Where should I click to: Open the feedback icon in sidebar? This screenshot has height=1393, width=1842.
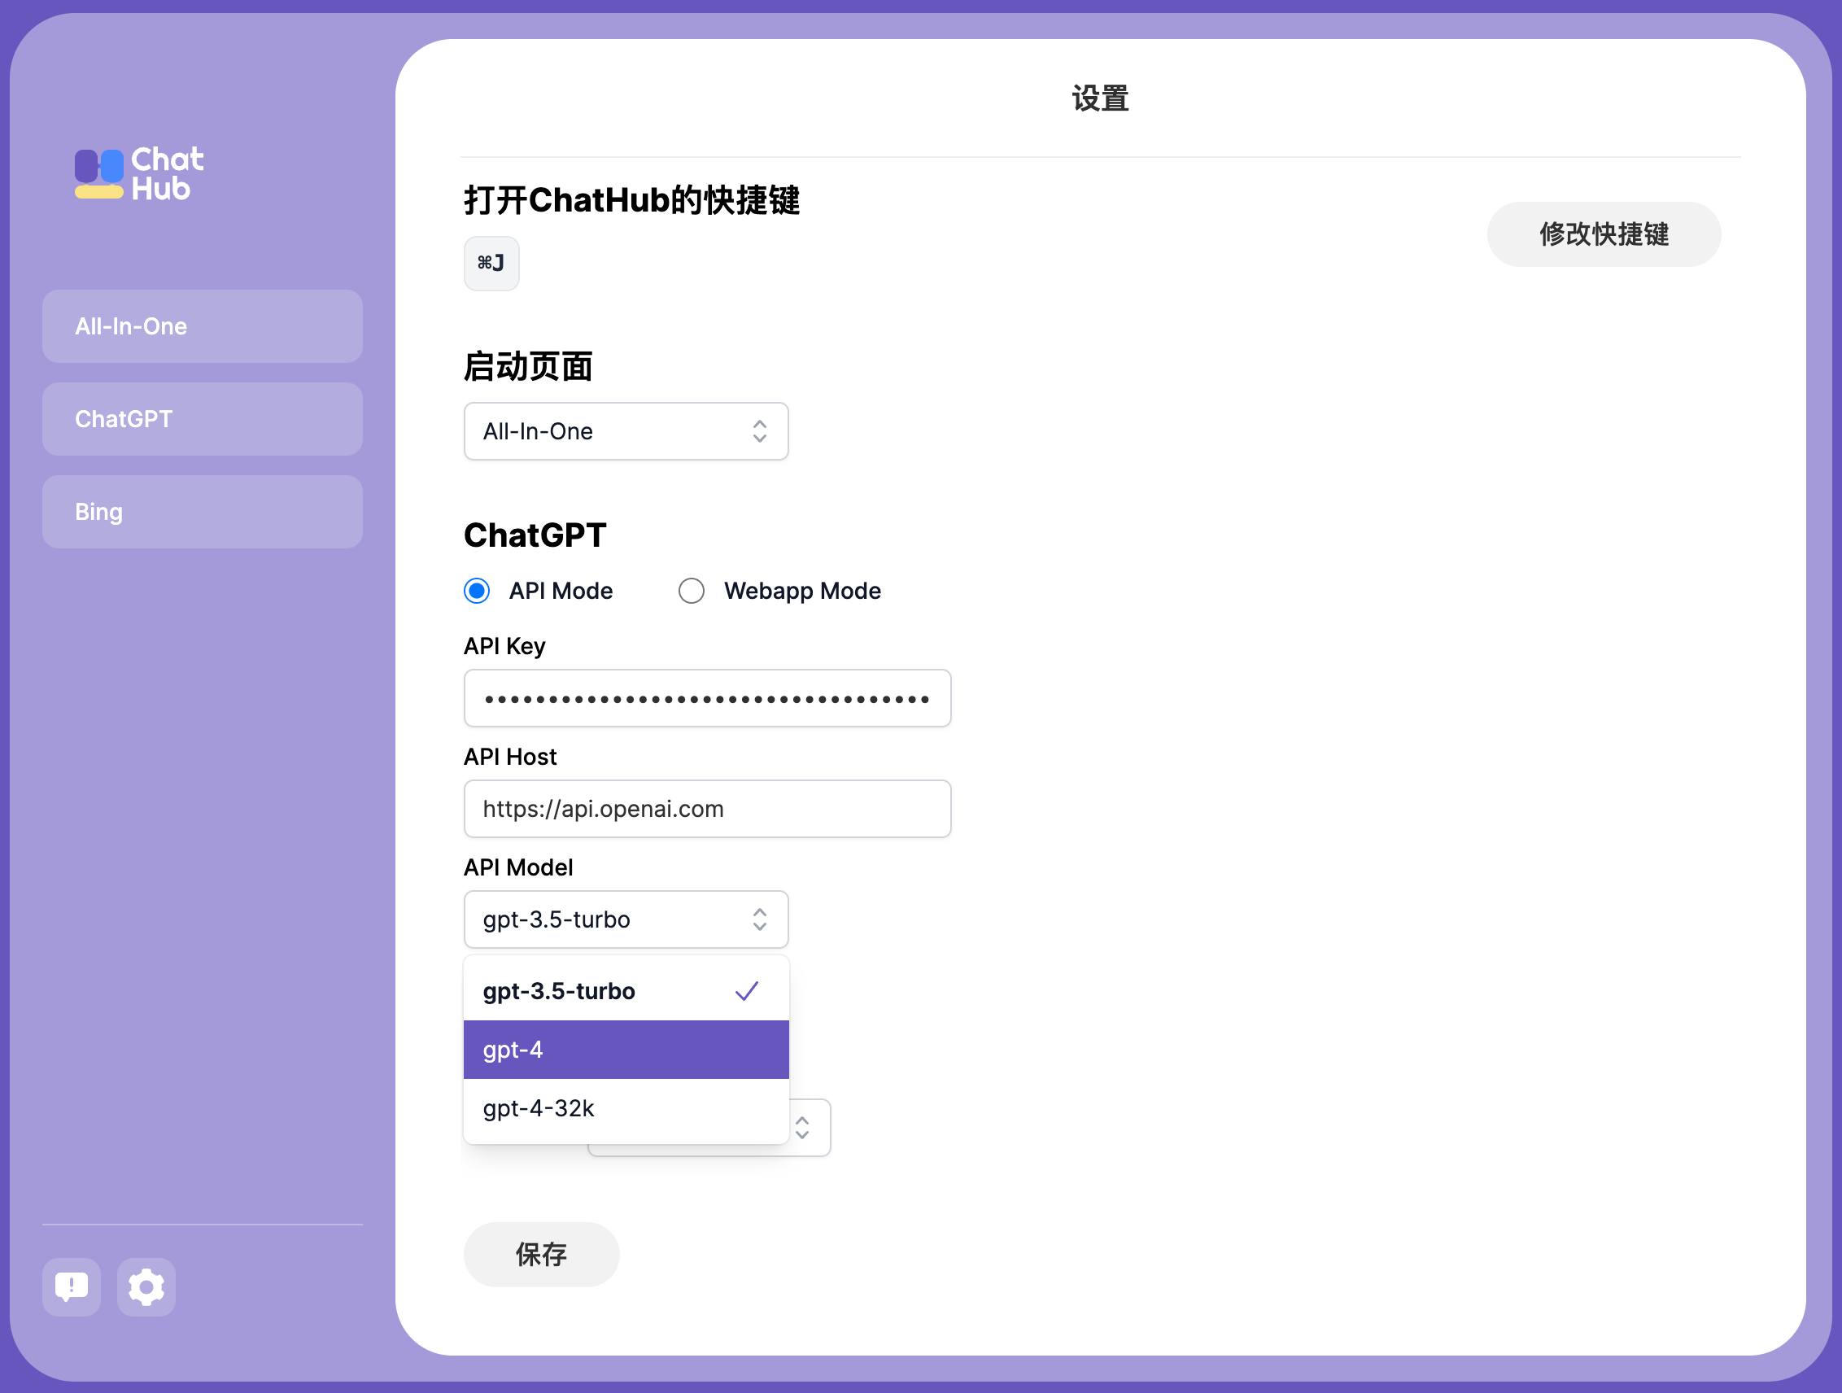pos(72,1286)
